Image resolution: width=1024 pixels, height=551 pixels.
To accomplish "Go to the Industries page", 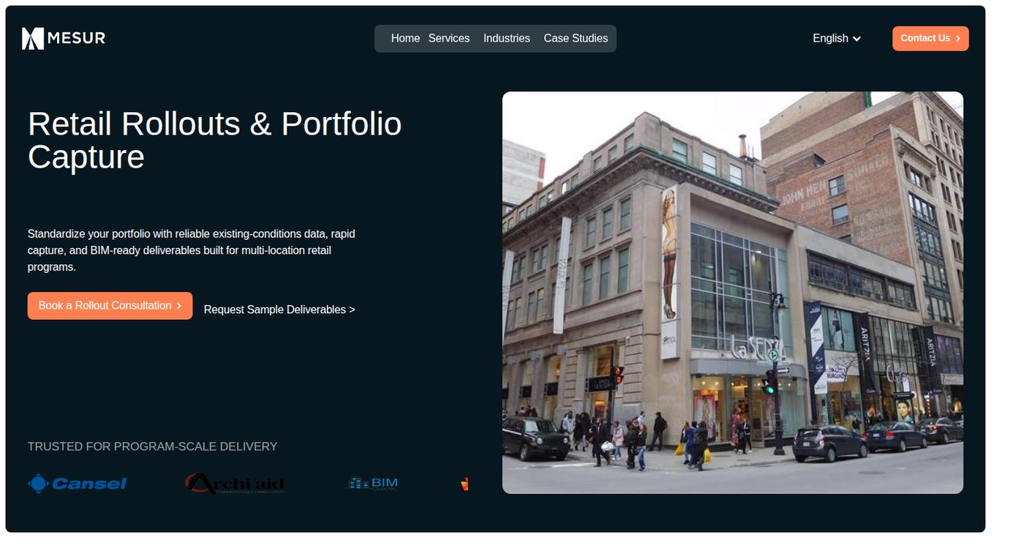I will coord(507,38).
